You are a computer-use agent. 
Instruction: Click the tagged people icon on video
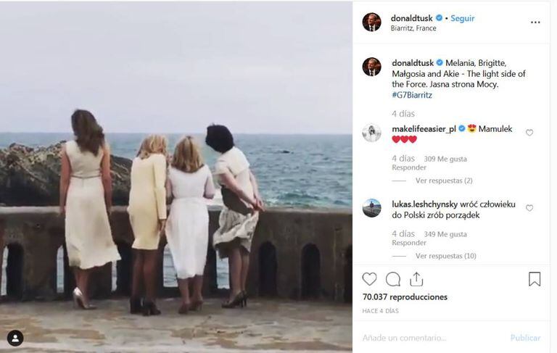pos(15,338)
